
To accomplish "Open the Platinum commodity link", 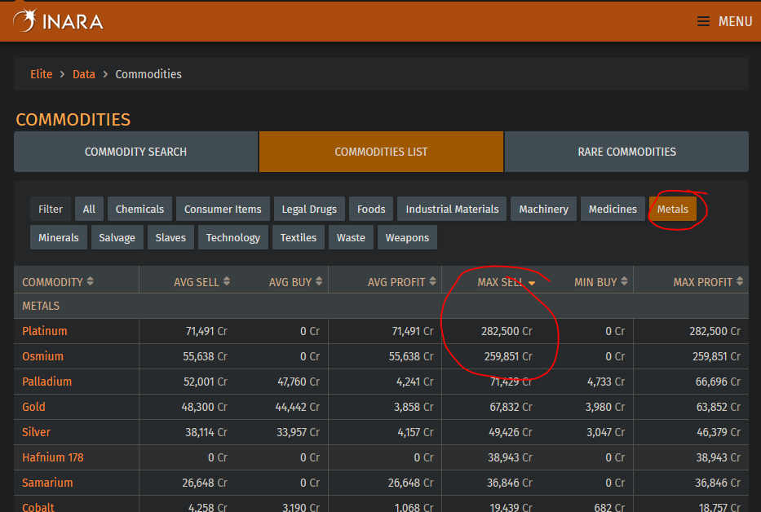I will click(x=45, y=331).
